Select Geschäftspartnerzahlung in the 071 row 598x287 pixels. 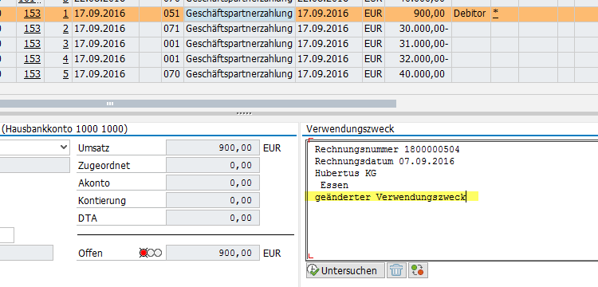pyautogui.click(x=239, y=29)
